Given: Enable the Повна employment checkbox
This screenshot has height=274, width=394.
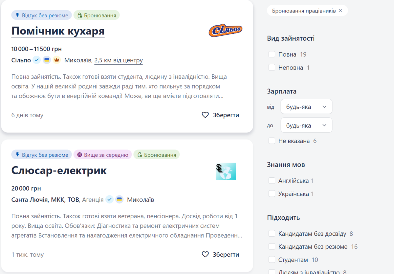Looking at the screenshot, I should point(272,54).
